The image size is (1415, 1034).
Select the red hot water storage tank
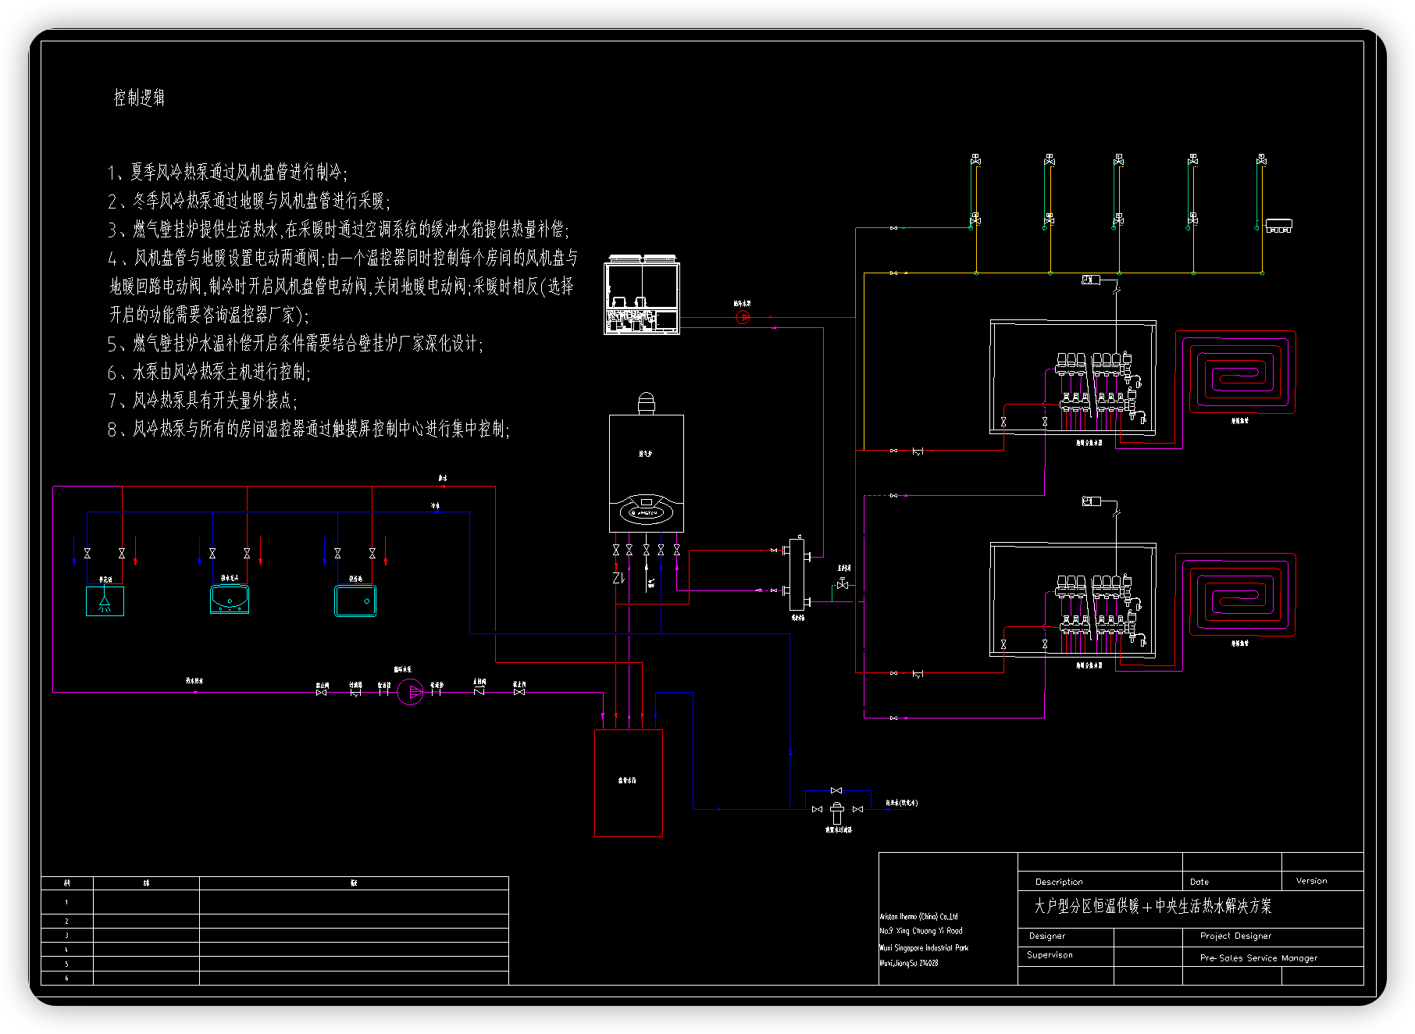pyautogui.click(x=629, y=783)
